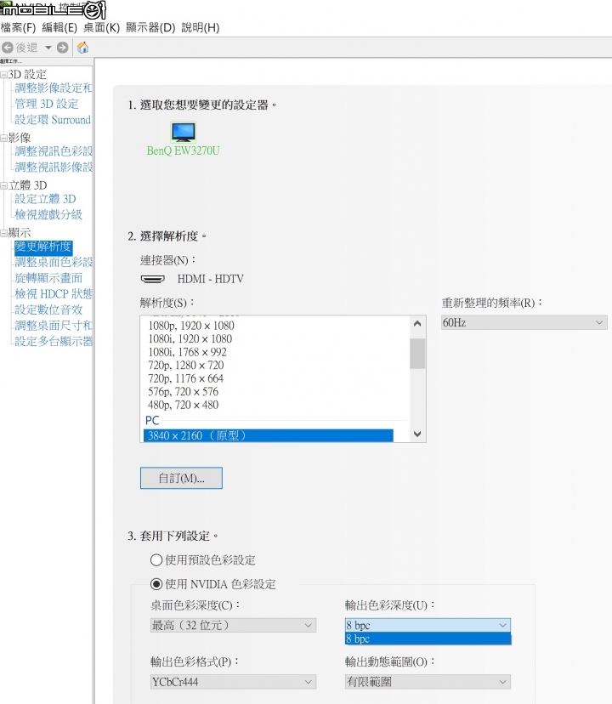Open 桌面色彩深度 dropdown 最高 (32 位元)

coord(233,625)
